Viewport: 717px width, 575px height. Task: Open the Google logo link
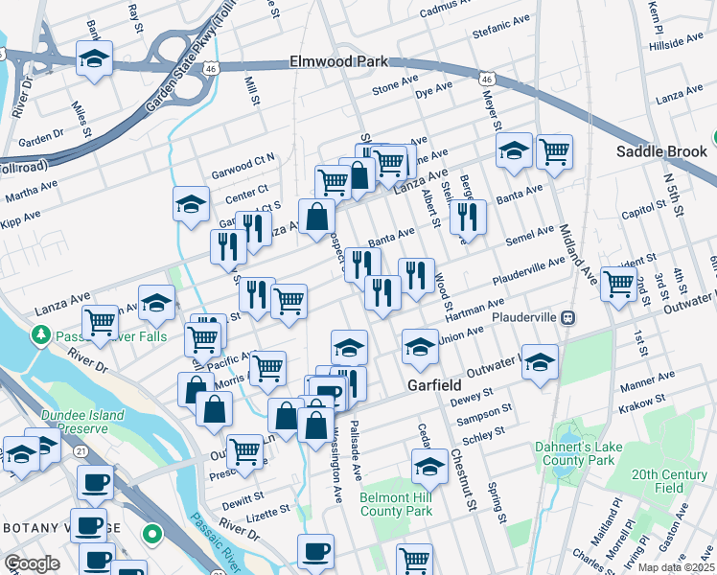coord(32,563)
